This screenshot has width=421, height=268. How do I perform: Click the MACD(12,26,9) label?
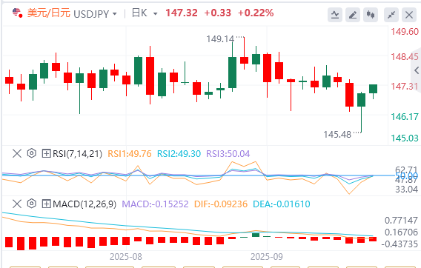pos(84,204)
